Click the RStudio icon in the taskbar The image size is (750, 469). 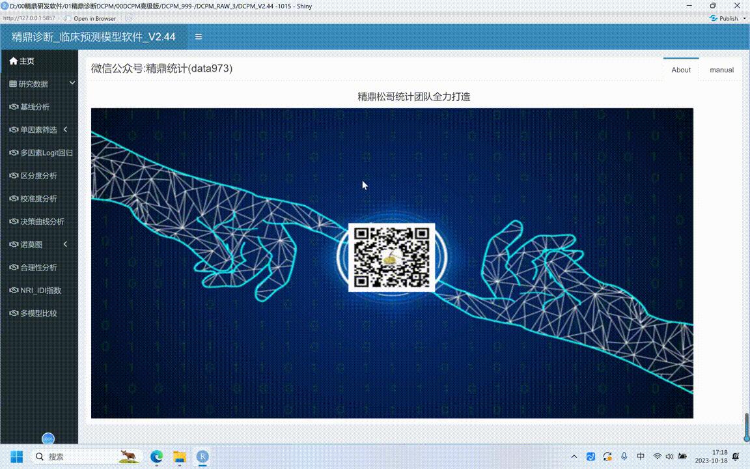202,457
